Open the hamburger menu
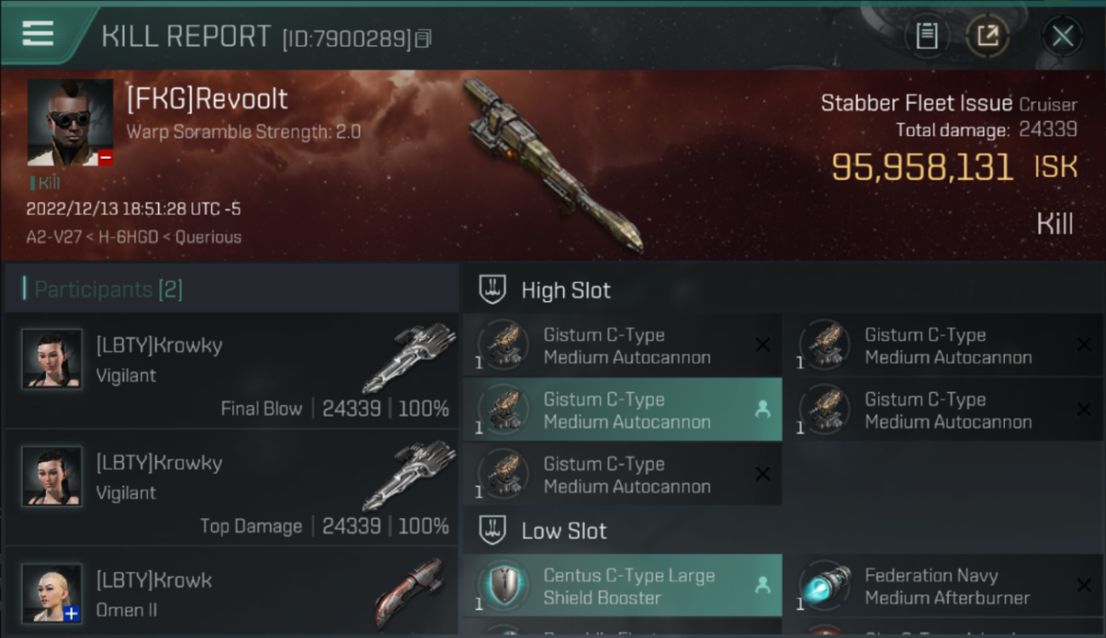 [37, 34]
